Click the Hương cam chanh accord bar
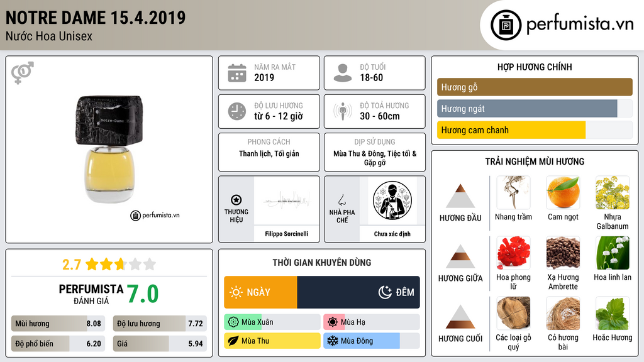Screen dimensions: 644x362 point(535,130)
